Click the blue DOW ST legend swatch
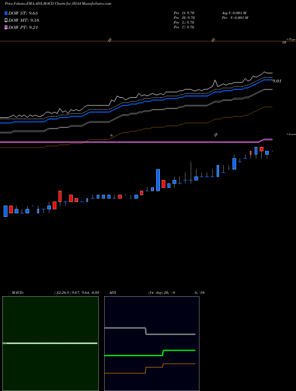The image size is (296, 391). point(7,13)
